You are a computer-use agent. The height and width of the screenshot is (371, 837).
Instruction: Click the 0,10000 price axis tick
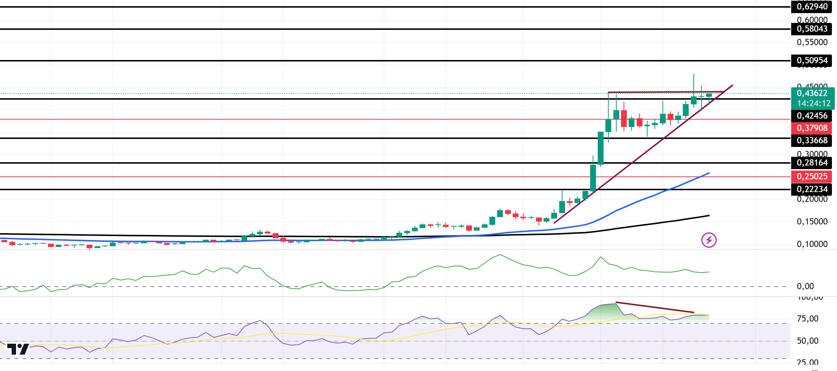click(812, 244)
